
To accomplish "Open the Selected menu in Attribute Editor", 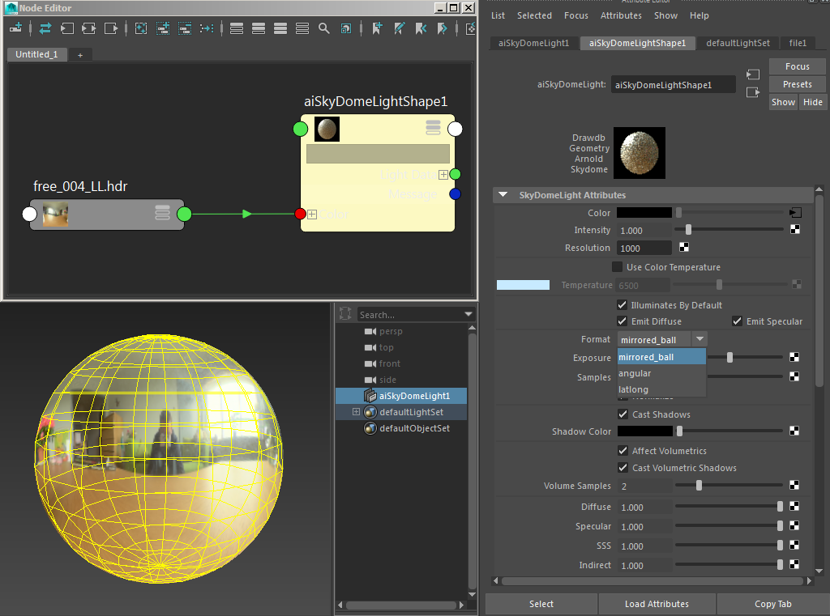I will [534, 15].
